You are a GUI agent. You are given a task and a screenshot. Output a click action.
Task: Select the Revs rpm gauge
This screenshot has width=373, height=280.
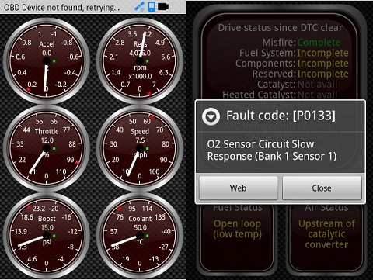click(x=140, y=61)
